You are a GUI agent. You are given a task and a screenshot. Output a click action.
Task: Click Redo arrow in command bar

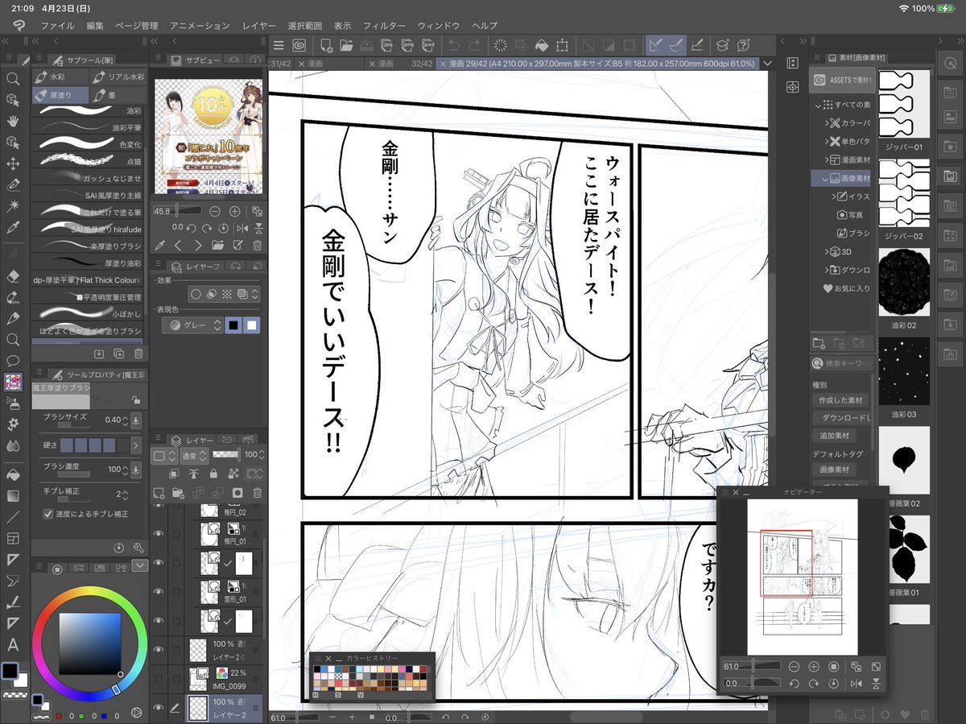coord(475,45)
